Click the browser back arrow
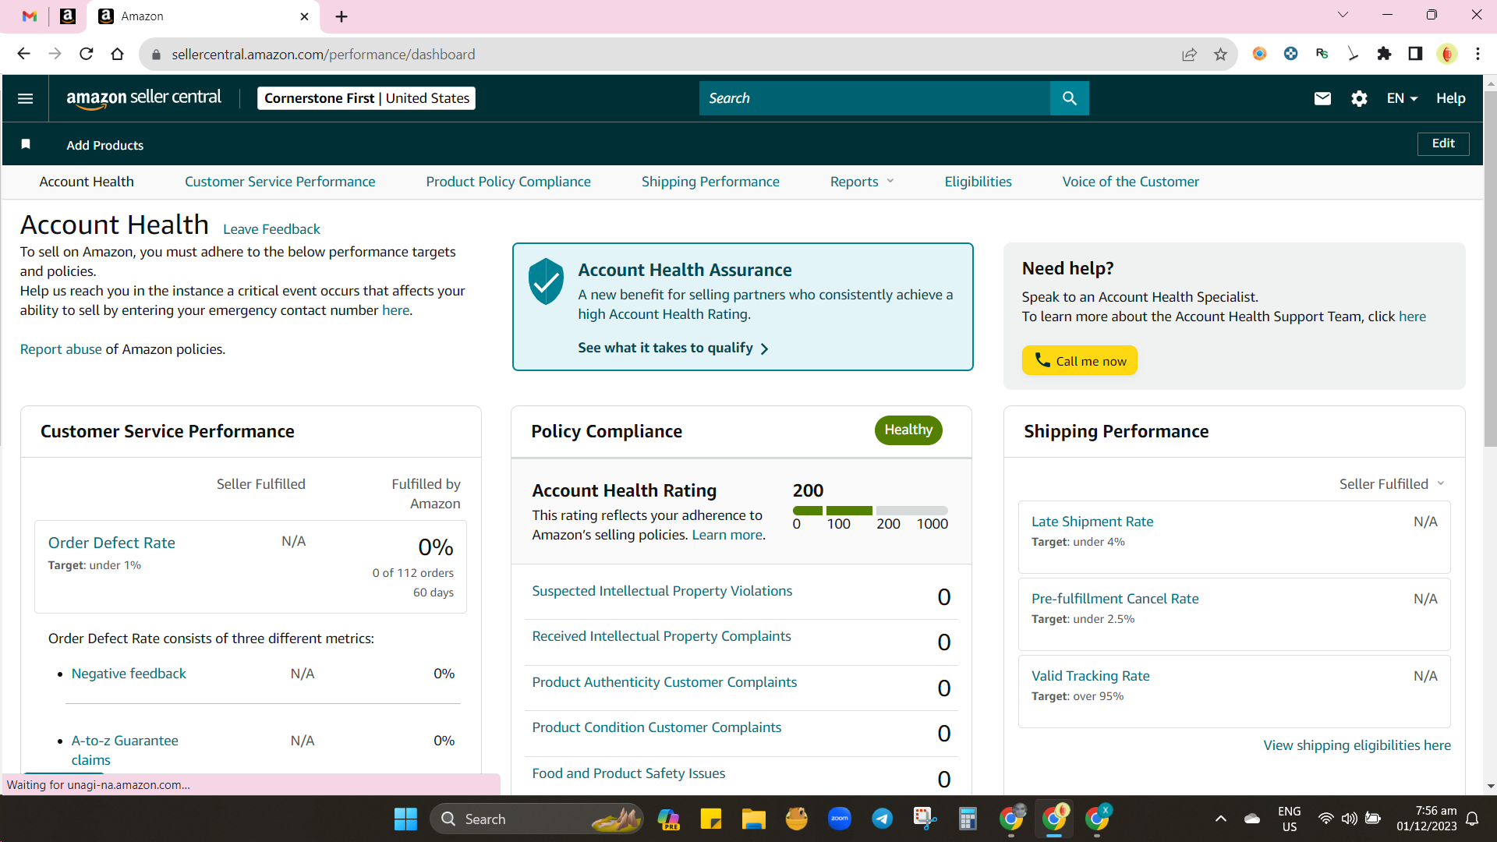 [x=23, y=54]
